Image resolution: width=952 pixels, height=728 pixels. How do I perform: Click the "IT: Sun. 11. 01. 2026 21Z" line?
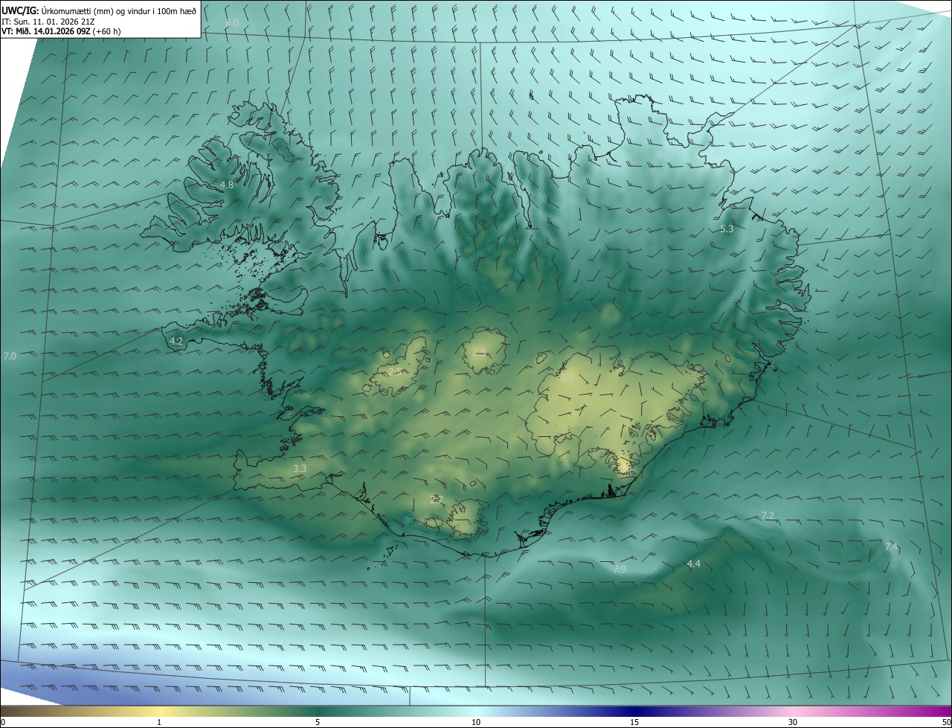point(48,21)
